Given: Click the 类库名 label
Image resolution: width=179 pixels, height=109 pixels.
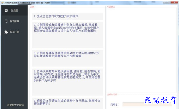Looking at the screenshot, I should (x=115, y=104).
